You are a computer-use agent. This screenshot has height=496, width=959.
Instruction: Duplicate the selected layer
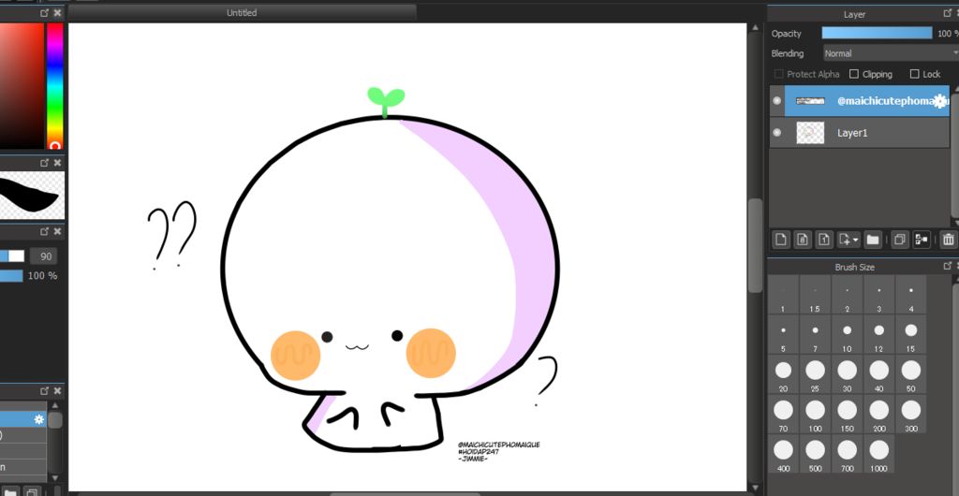[x=899, y=240]
